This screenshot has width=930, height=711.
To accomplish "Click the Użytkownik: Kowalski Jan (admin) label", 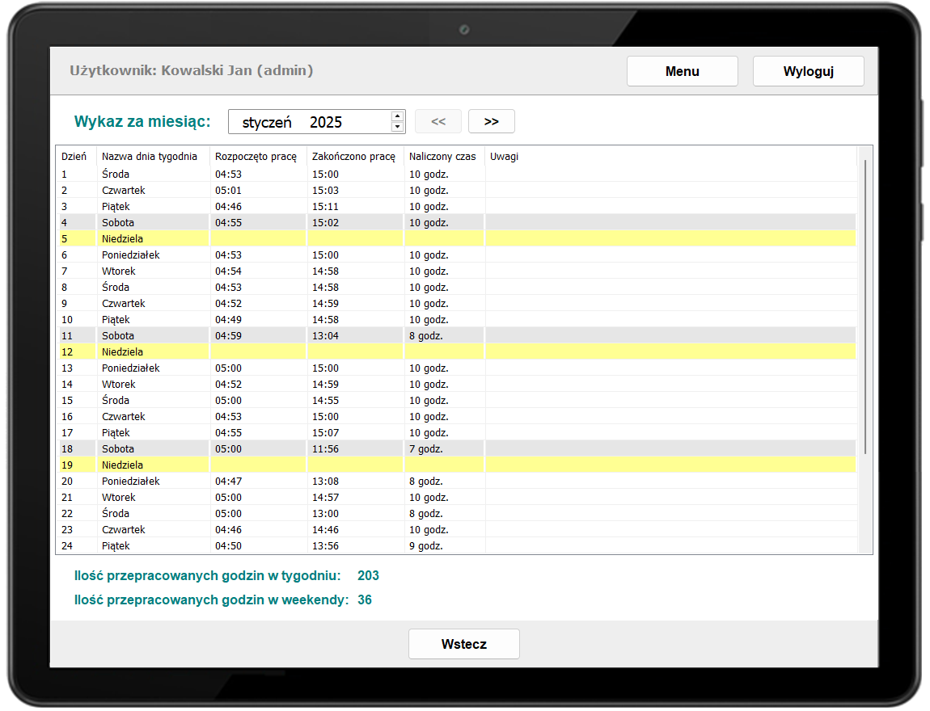I will [x=192, y=70].
